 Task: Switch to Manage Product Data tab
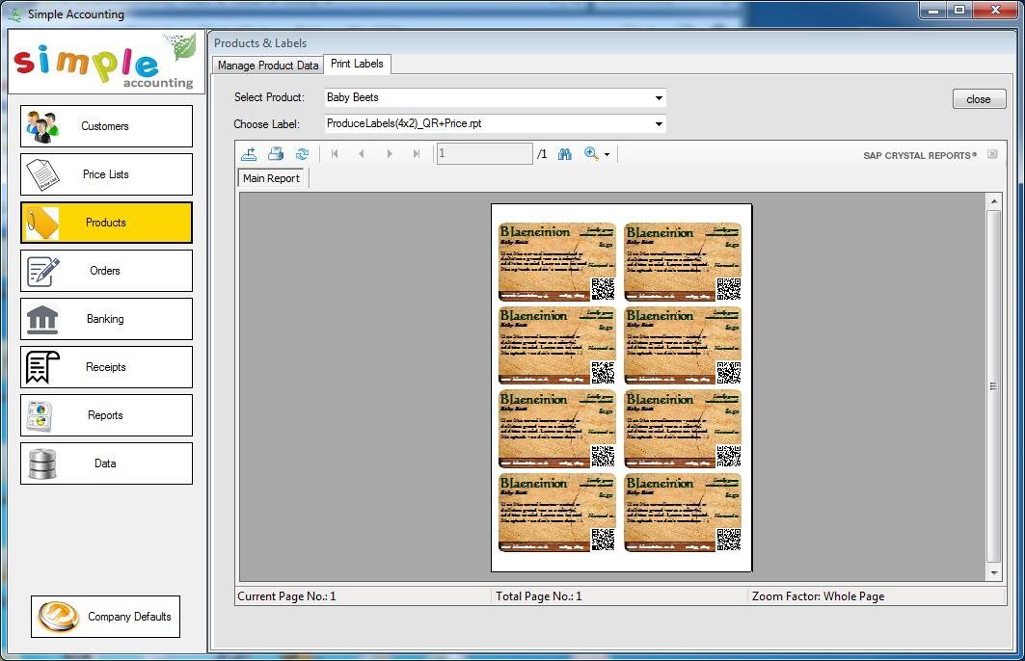268,66
